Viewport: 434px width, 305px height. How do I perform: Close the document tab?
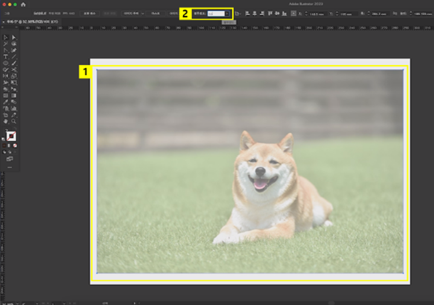3,21
